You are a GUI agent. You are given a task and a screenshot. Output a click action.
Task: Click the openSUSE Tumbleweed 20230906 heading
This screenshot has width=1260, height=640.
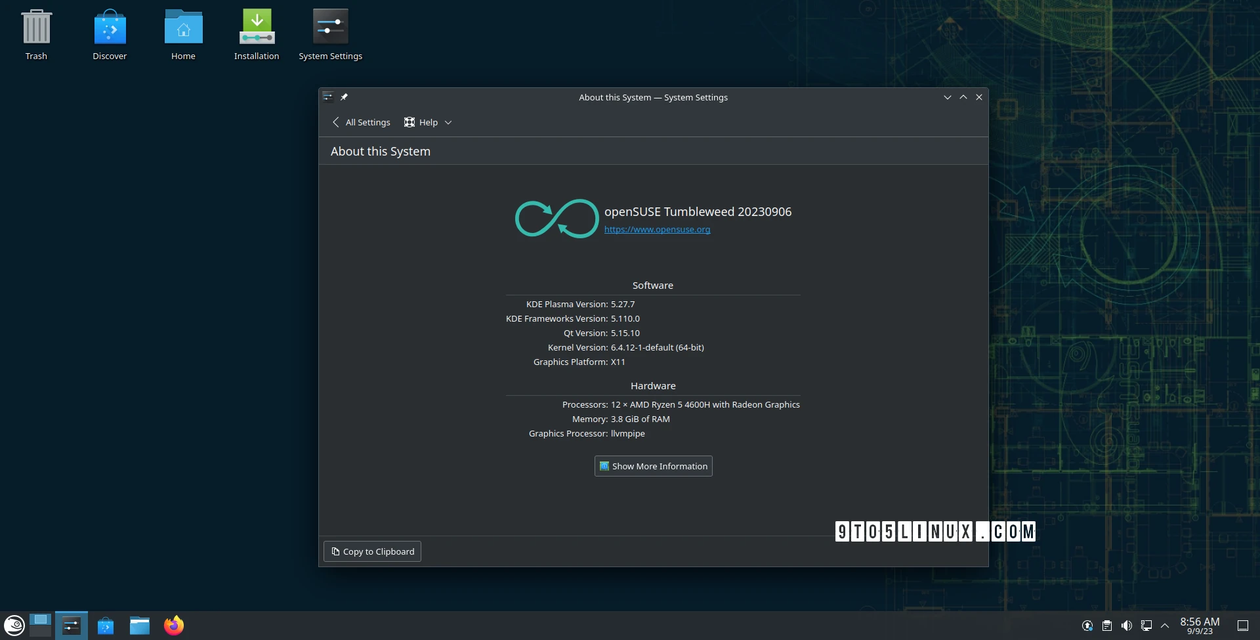(x=698, y=211)
